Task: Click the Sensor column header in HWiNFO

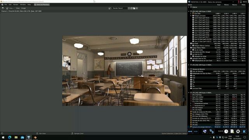Action: click(190, 5)
